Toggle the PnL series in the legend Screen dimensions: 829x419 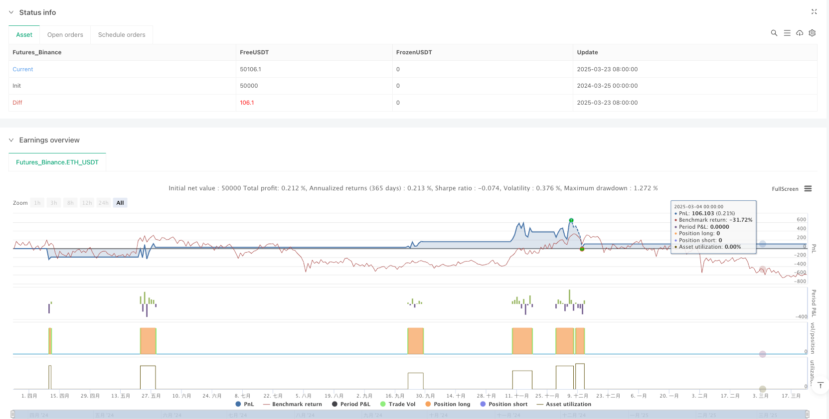(x=244, y=404)
